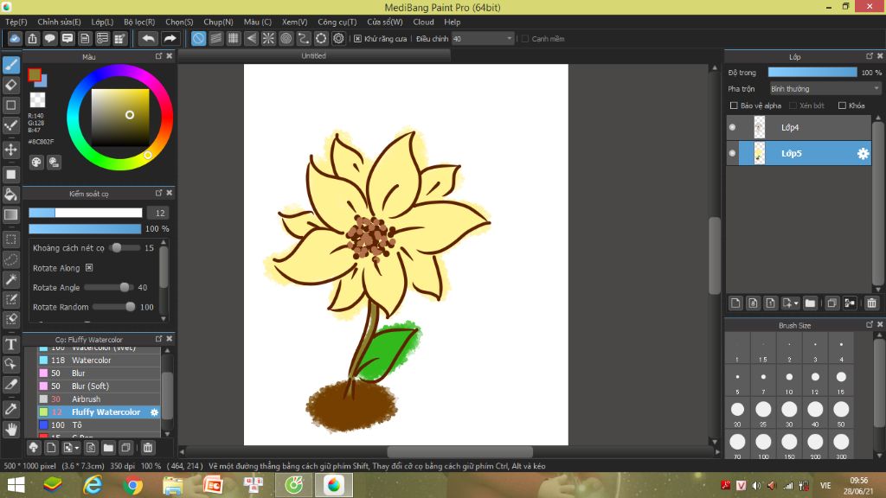Add a folder in the layer panel
This screenshot has height=498, width=886.
coord(810,303)
